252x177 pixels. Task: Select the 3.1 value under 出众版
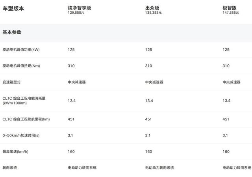tap(148, 135)
